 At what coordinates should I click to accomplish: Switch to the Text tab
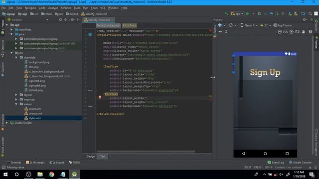click(103, 156)
